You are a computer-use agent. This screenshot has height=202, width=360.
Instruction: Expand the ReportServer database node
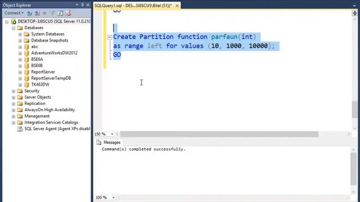point(20,72)
